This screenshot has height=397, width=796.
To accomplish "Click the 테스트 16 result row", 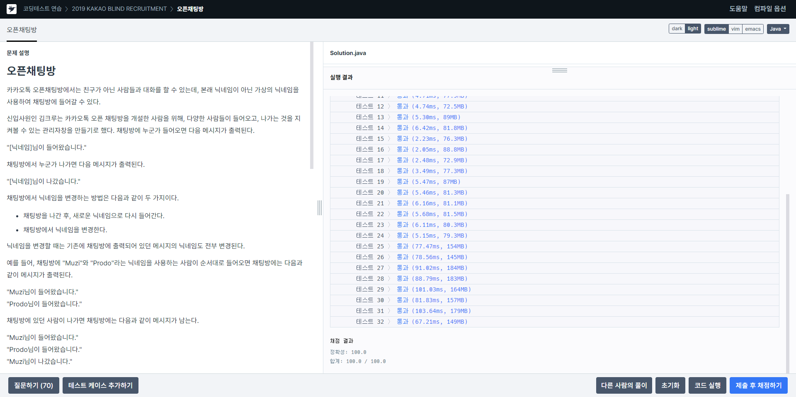I will click(x=555, y=149).
